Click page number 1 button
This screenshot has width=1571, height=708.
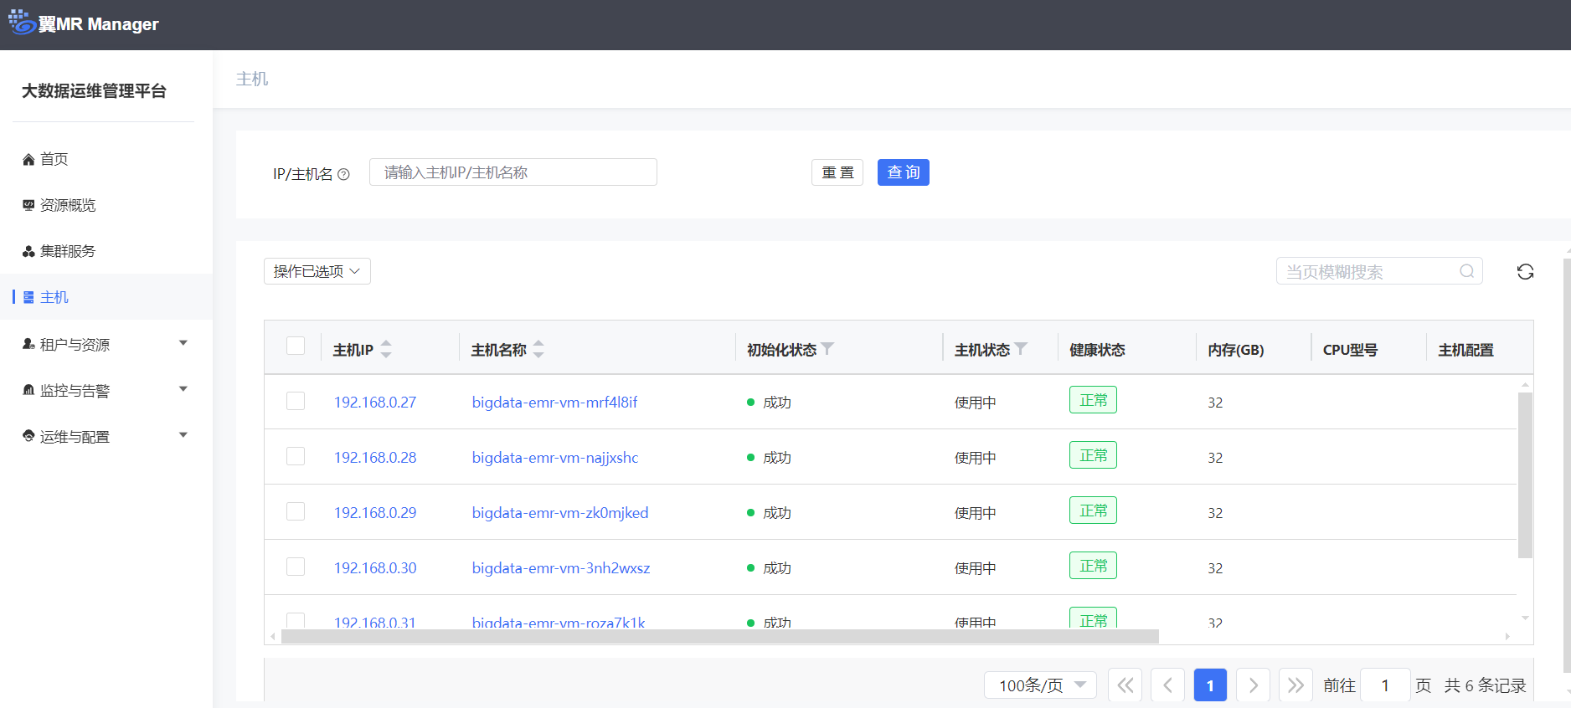pyautogui.click(x=1210, y=685)
